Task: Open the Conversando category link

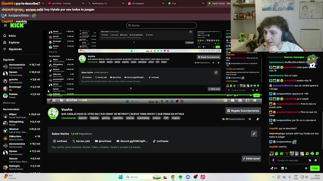Action: click(x=68, y=118)
